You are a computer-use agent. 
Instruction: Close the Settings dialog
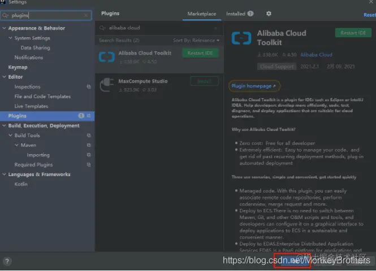point(371,2)
